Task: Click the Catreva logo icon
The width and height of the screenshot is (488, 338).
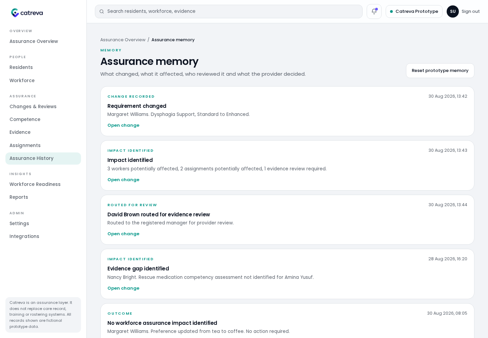Action: click(15, 13)
